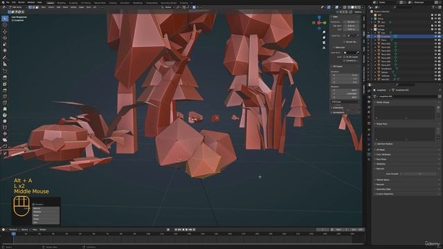Image resolution: width=443 pixels, height=249 pixels.
Task: Click the pan view hand icon
Action: (324, 37)
